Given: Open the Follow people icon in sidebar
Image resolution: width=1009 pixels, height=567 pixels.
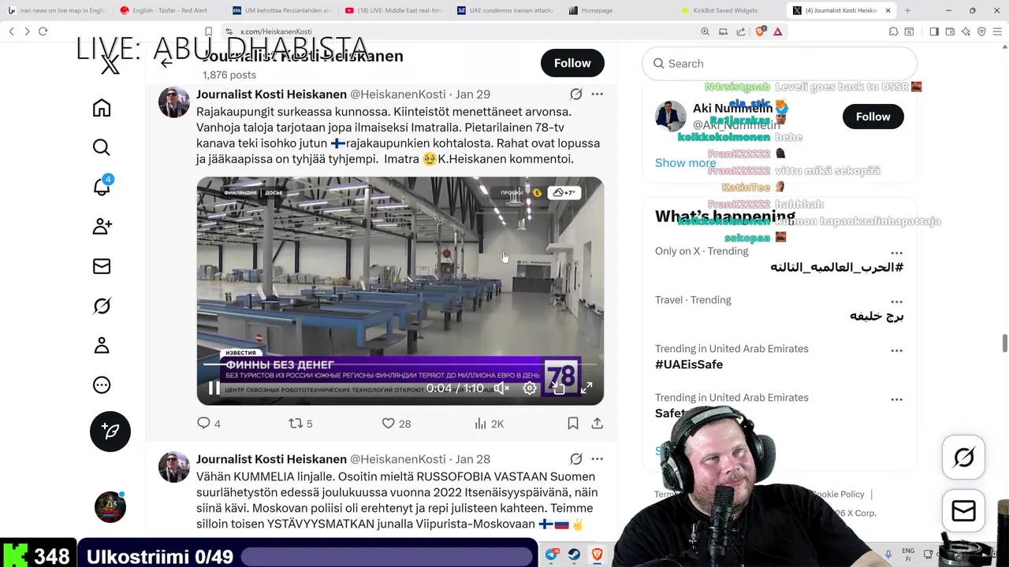Looking at the screenshot, I should (x=102, y=227).
